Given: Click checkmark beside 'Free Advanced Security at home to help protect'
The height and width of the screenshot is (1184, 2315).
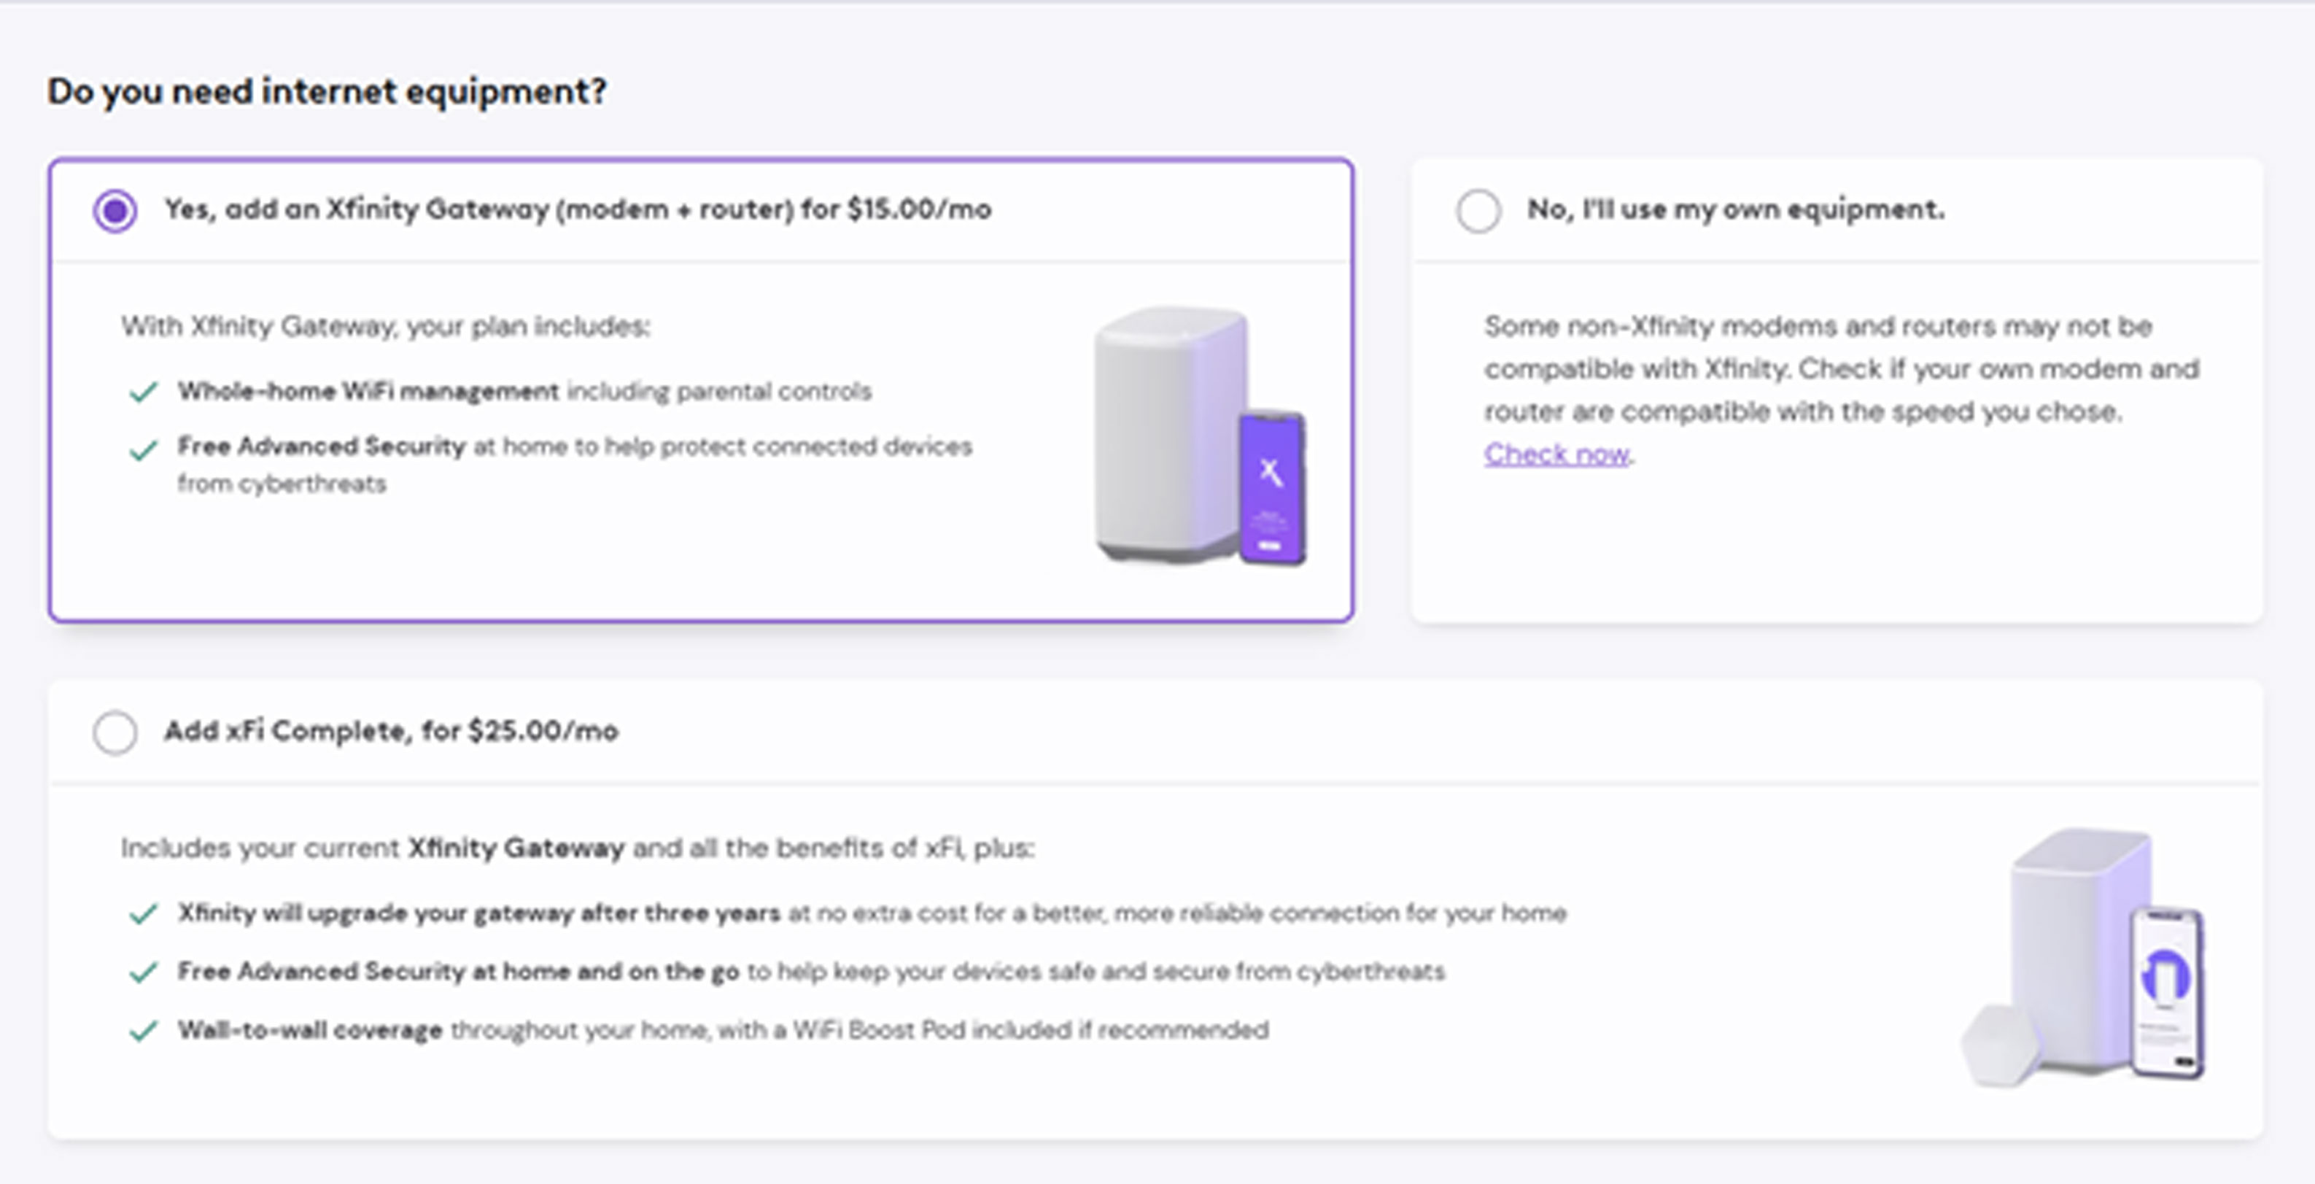Looking at the screenshot, I should pos(144,449).
